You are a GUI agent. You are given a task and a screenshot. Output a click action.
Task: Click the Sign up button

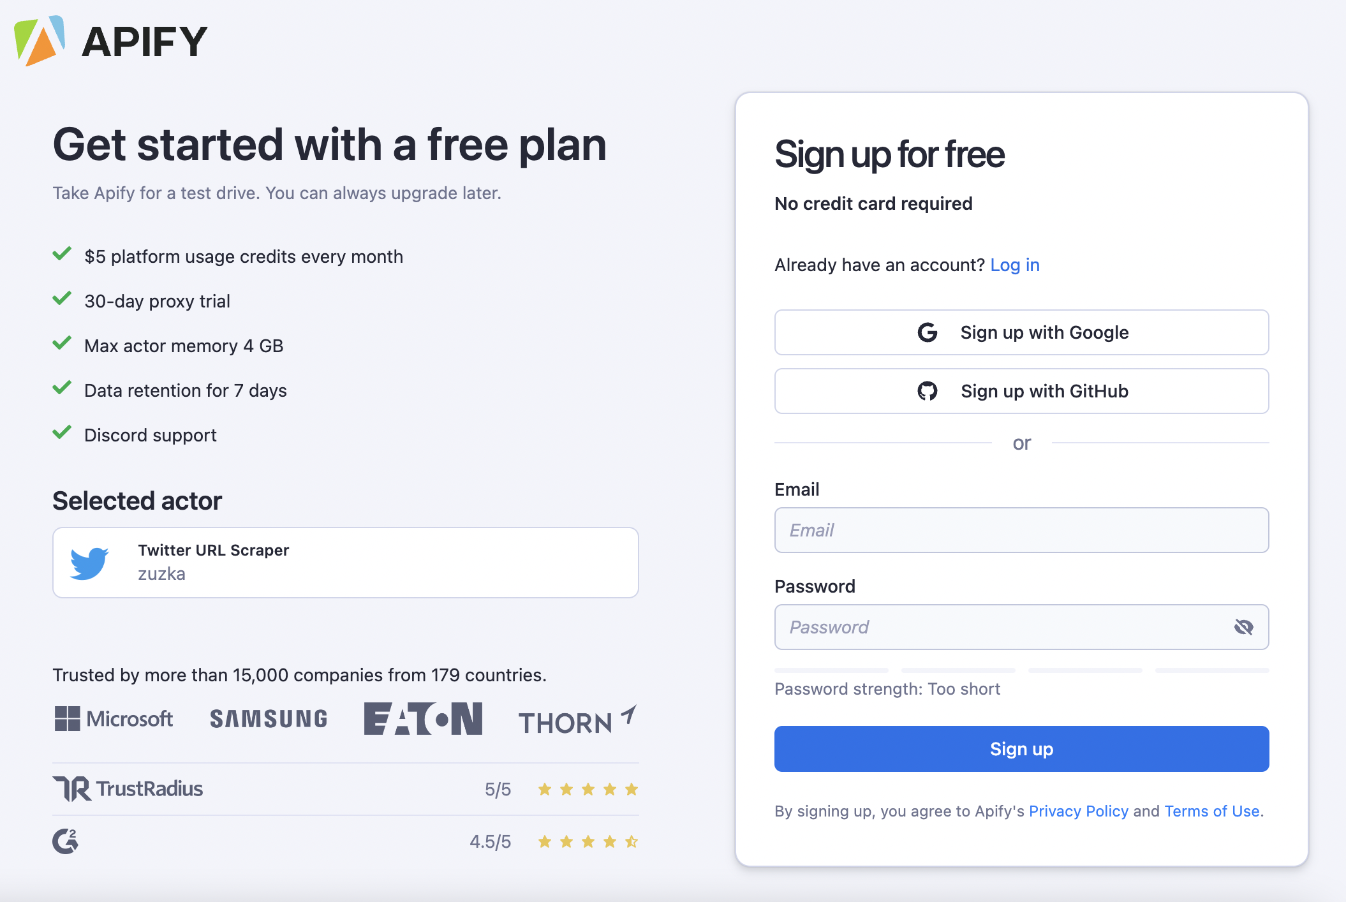1022,748
